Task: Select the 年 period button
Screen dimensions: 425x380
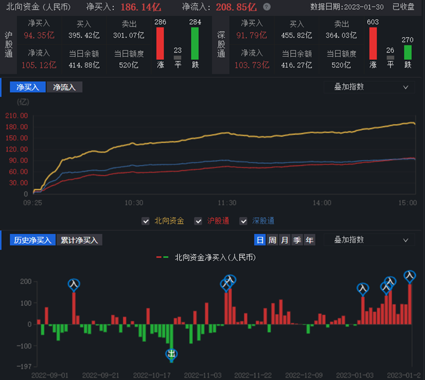Action: tap(309, 240)
